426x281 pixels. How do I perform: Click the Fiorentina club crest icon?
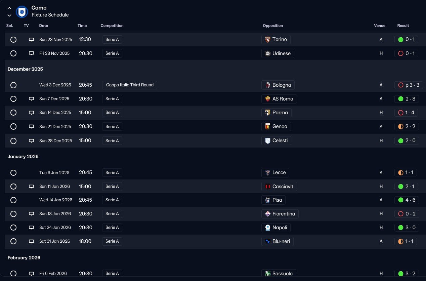[268, 214]
